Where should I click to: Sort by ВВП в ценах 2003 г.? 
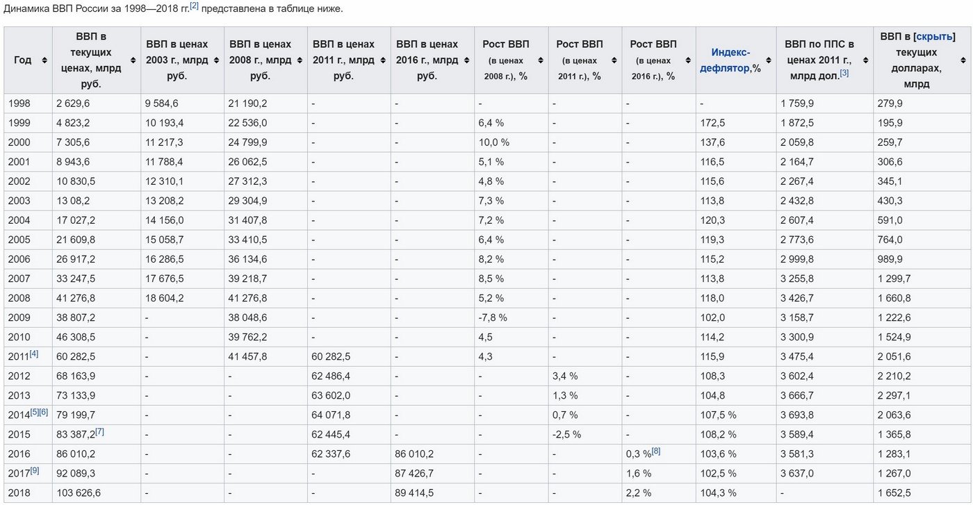click(216, 60)
